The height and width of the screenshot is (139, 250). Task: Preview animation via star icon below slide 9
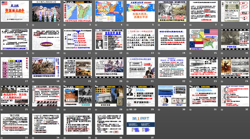[x=2, y=53]
